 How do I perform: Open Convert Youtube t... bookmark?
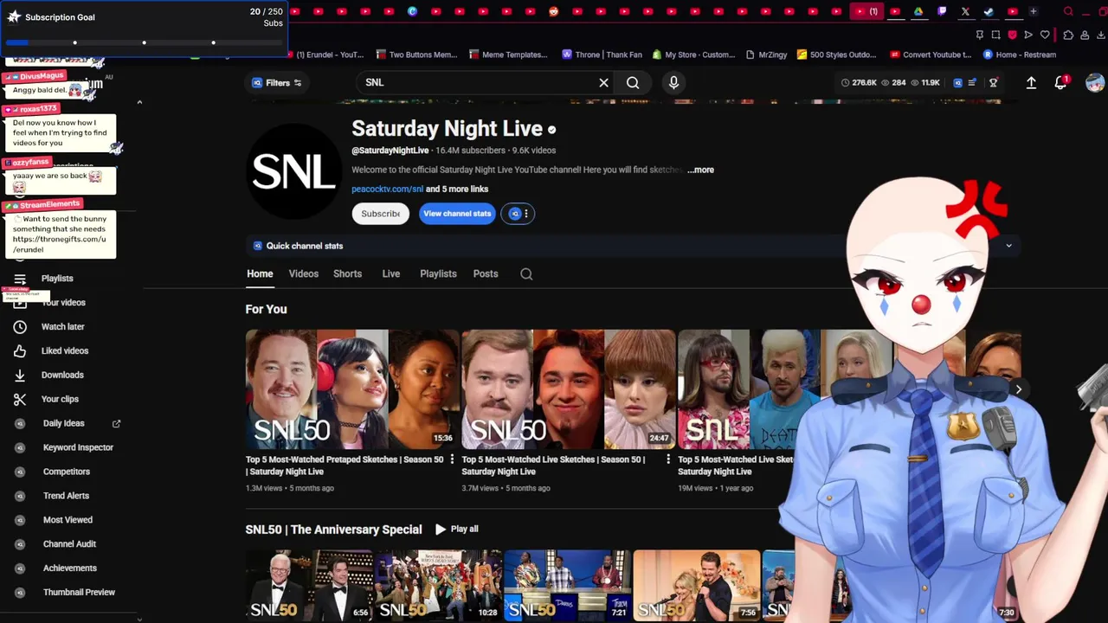coord(929,55)
